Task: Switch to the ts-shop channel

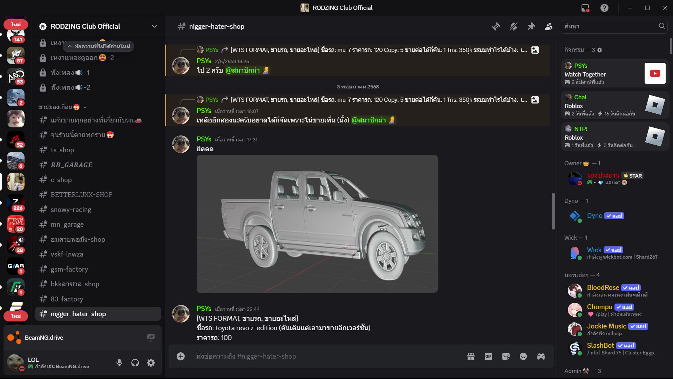Action: coord(98,150)
